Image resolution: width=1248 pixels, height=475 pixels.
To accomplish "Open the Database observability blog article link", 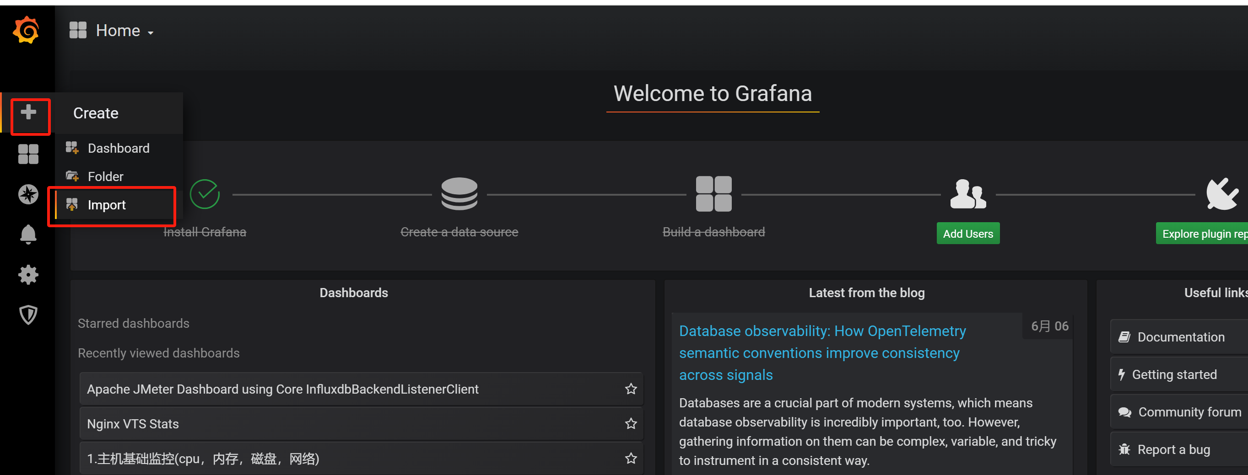I will [x=822, y=353].
